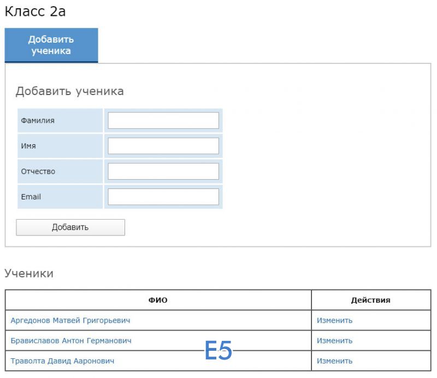Screen dimensions: 437x378
Task: Open student Бравиславов Антон Германович
Action: coord(71,341)
